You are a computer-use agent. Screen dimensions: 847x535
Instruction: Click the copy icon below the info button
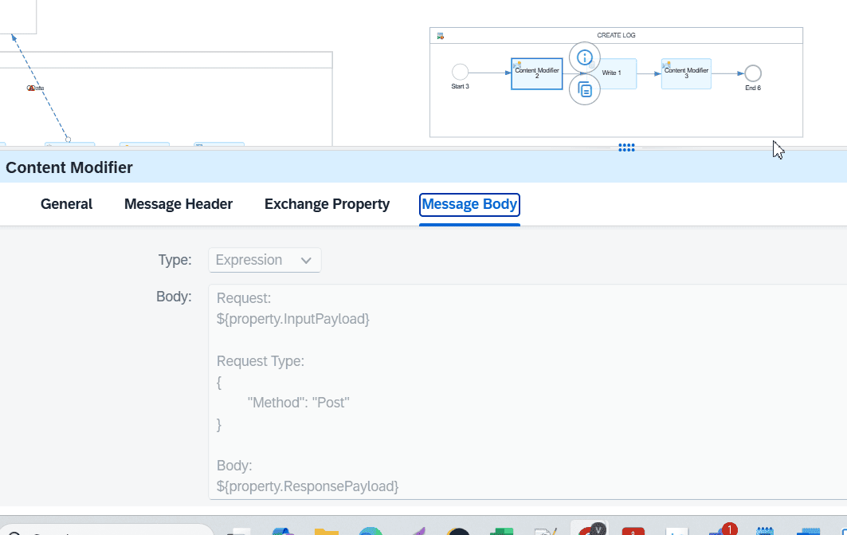click(x=584, y=90)
